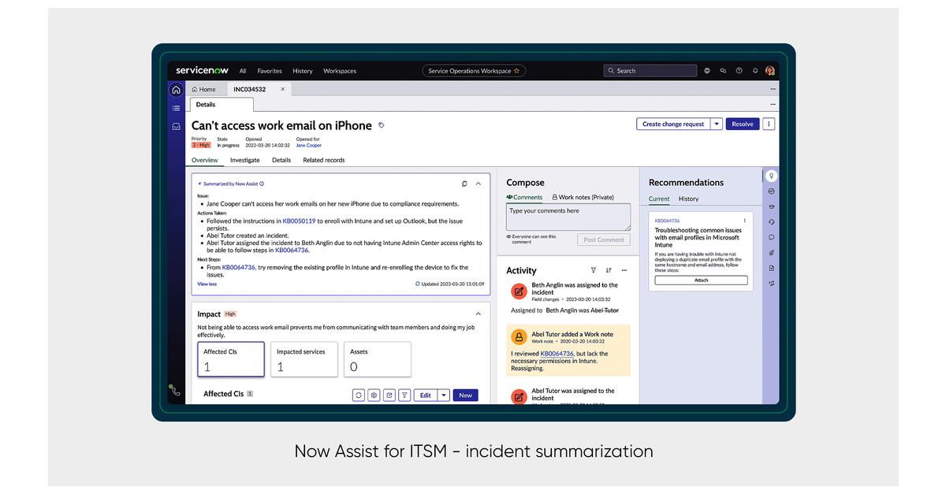Switch to the Investigate tab
This screenshot has width=946, height=494.
244,160
